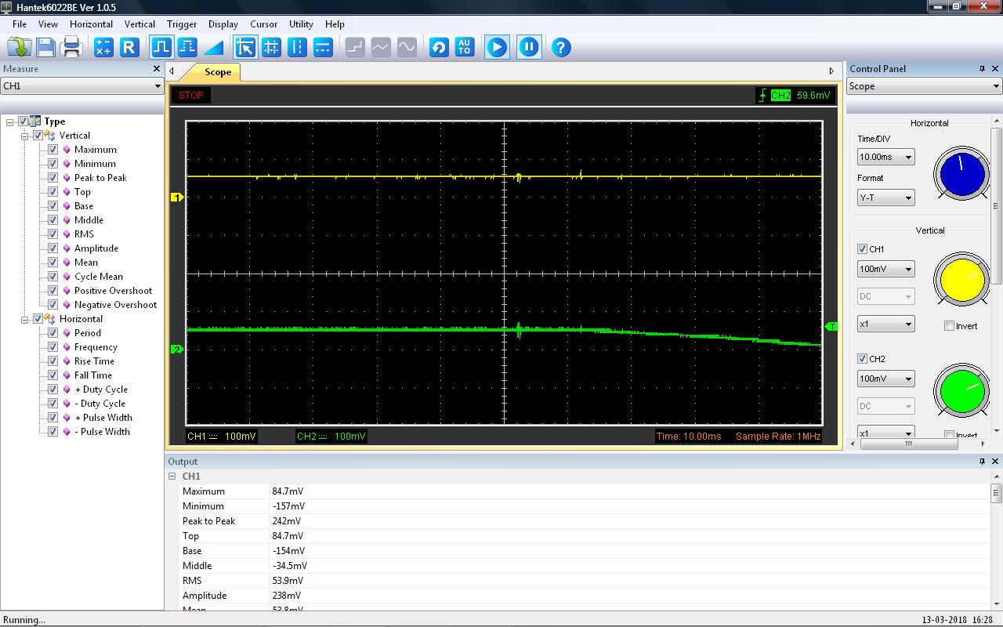This screenshot has height=627, width=1003.
Task: Toggle the CH2 channel checkbox
Action: pyautogui.click(x=862, y=359)
